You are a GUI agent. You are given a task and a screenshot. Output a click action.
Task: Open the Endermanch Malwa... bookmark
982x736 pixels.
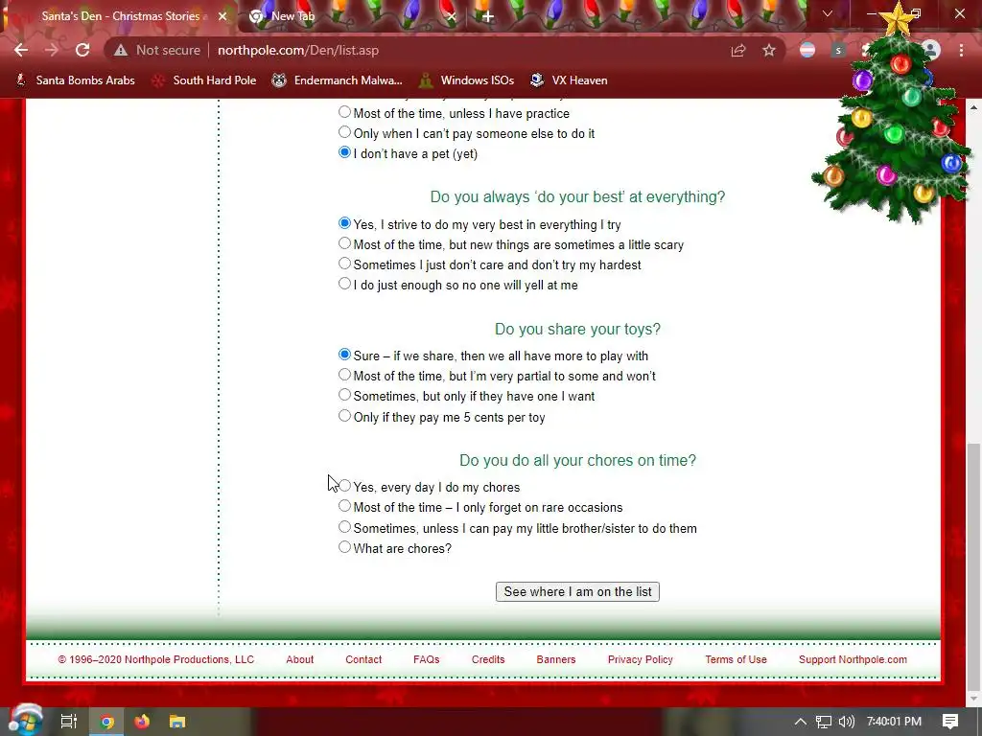338,80
